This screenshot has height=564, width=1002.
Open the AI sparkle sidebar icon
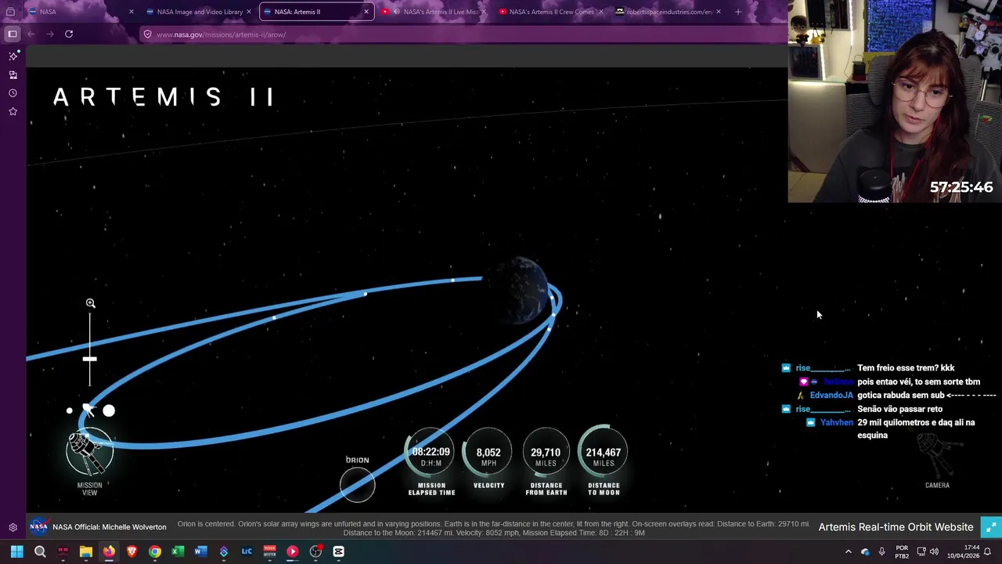[13, 56]
